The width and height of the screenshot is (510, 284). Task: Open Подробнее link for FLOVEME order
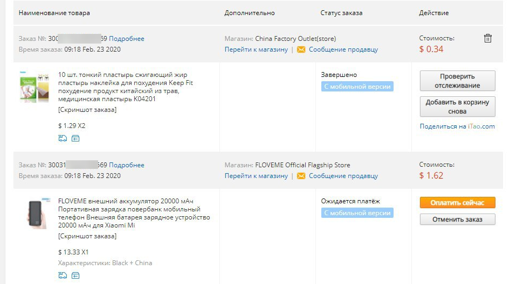127,165
